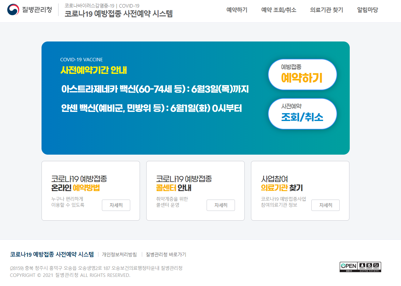The width and height of the screenshot is (401, 286).
Task: Click the footer title 코로나19 예방접종 사전예약 시스템
Action: pyautogui.click(x=52, y=254)
